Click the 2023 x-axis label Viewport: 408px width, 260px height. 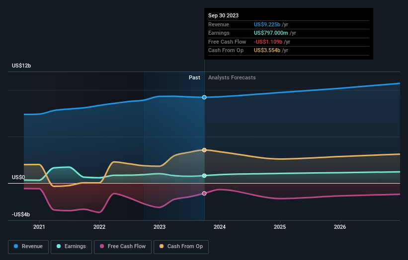pyautogui.click(x=160, y=227)
